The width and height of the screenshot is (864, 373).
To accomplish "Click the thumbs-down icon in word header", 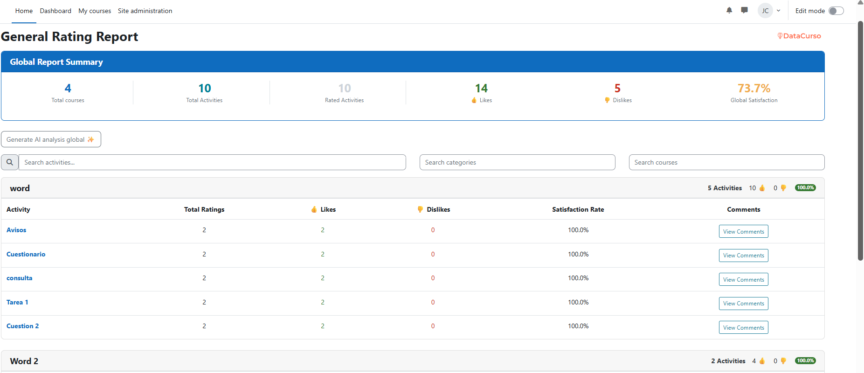I will click(783, 188).
